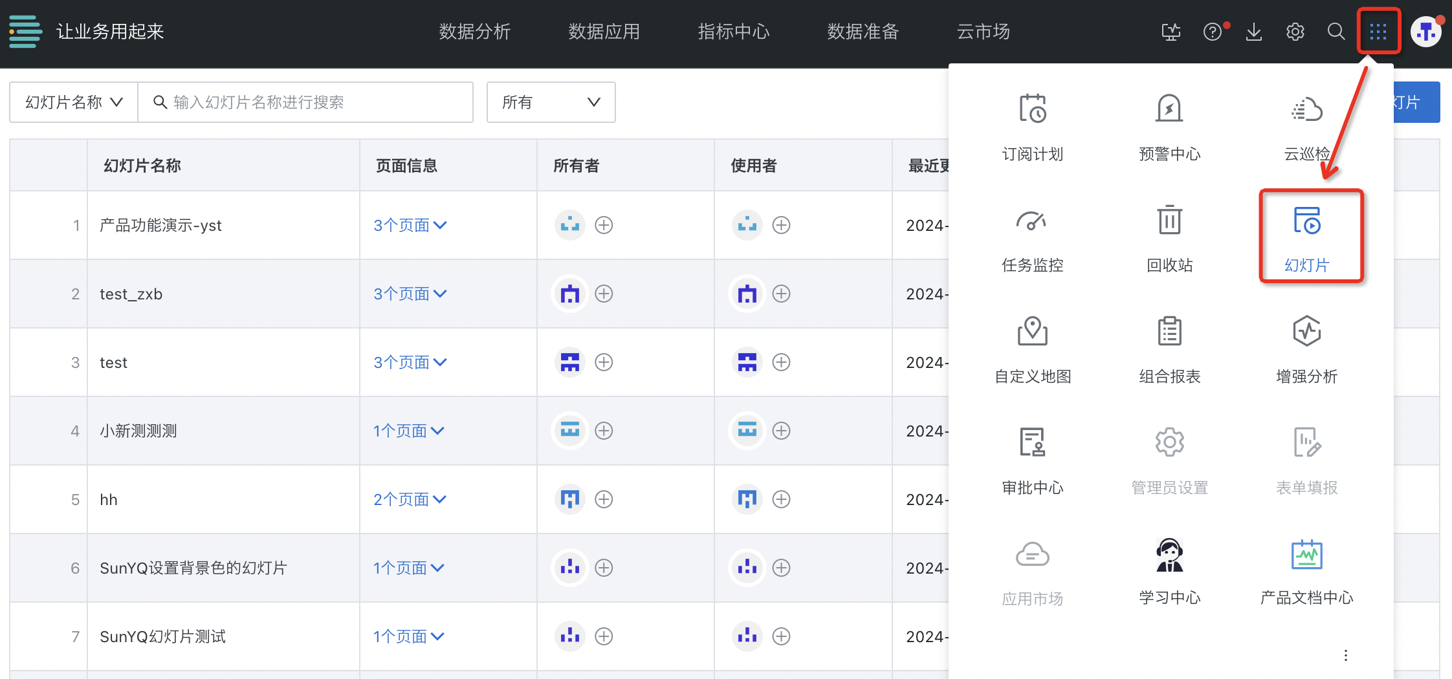
Task: Go to the 数据分析 menu
Action: (x=475, y=31)
